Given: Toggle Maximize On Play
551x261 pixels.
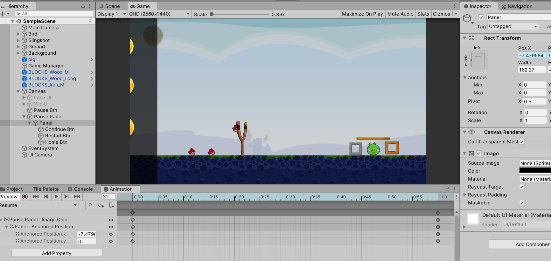Looking at the screenshot, I should tap(362, 14).
